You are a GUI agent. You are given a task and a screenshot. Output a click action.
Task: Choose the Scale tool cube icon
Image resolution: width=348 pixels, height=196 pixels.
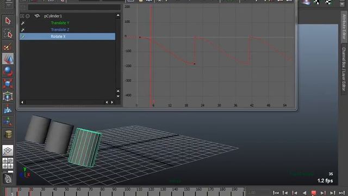8,84
